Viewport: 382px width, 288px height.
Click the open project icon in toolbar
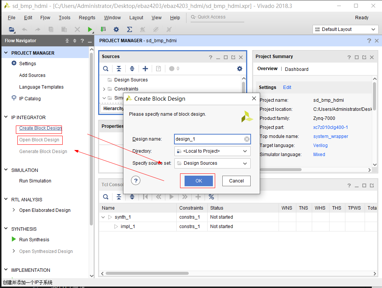11,29
